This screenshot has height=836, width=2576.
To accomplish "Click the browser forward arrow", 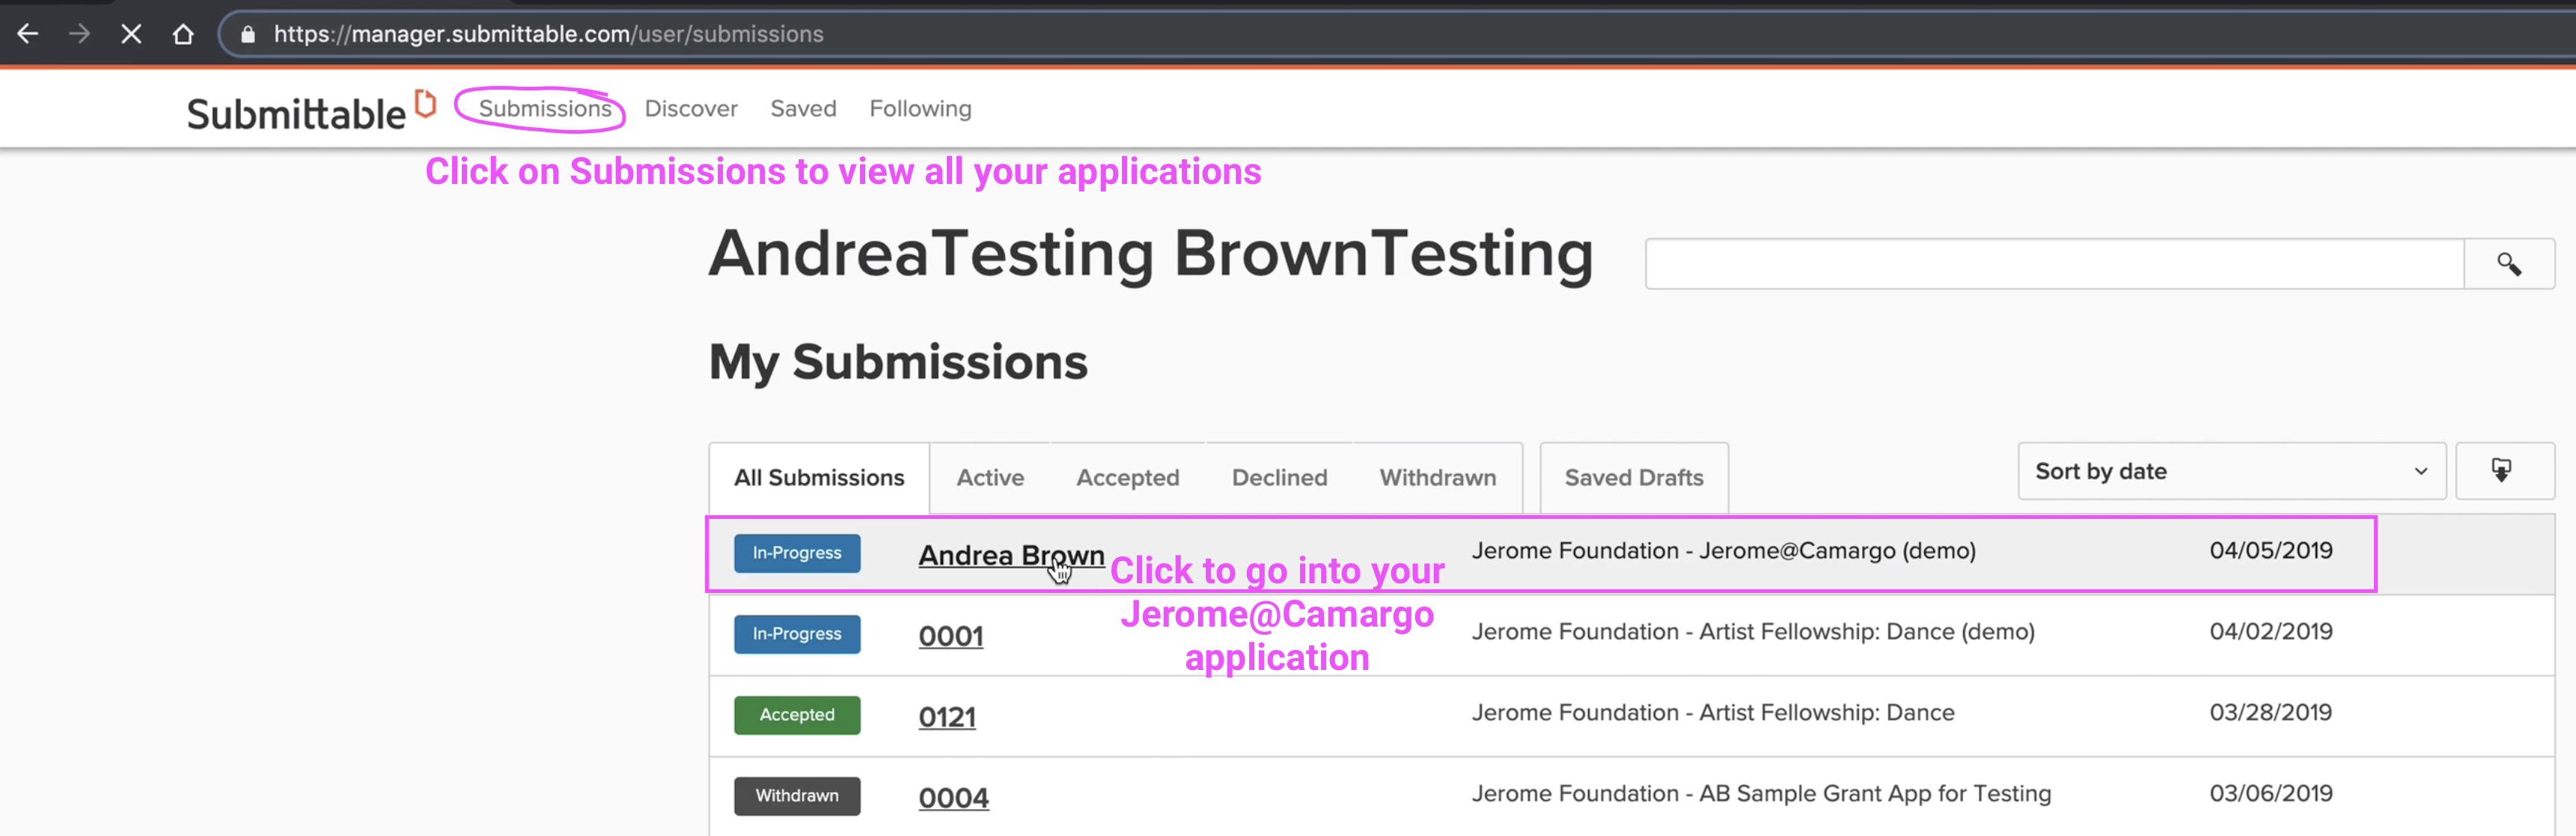I will point(79,34).
